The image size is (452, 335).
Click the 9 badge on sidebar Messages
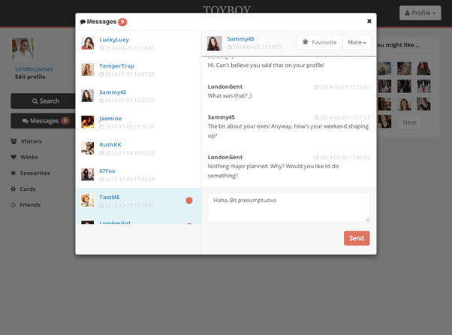[65, 121]
